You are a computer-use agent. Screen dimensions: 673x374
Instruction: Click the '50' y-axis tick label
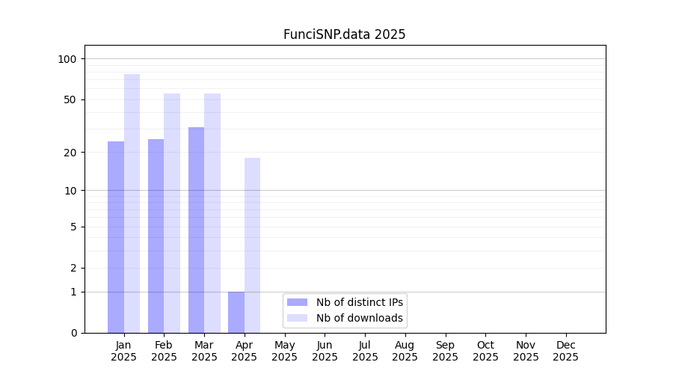(x=70, y=99)
